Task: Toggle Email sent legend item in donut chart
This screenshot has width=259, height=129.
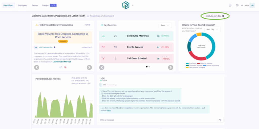Action: [191, 63]
